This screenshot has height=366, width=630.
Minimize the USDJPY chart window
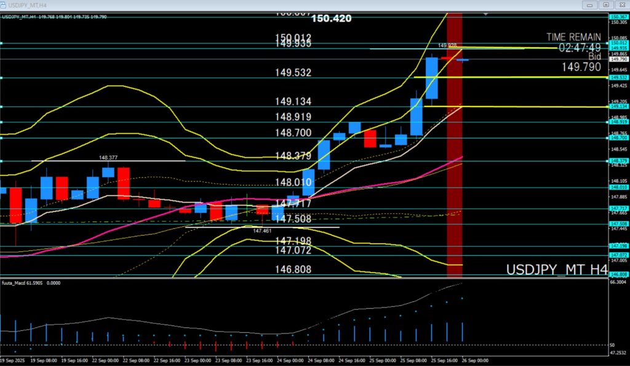point(591,5)
